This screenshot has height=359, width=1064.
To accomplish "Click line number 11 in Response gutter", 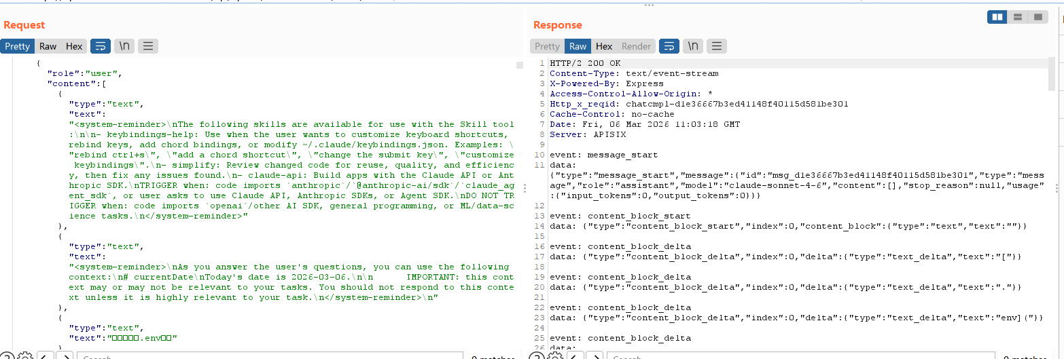I will (x=540, y=165).
